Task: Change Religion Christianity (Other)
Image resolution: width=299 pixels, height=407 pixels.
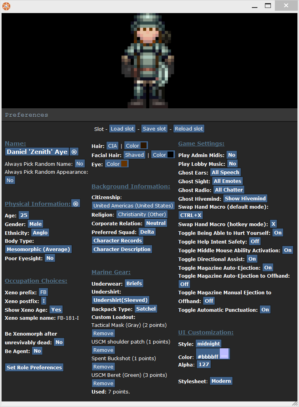Action: [142, 215]
